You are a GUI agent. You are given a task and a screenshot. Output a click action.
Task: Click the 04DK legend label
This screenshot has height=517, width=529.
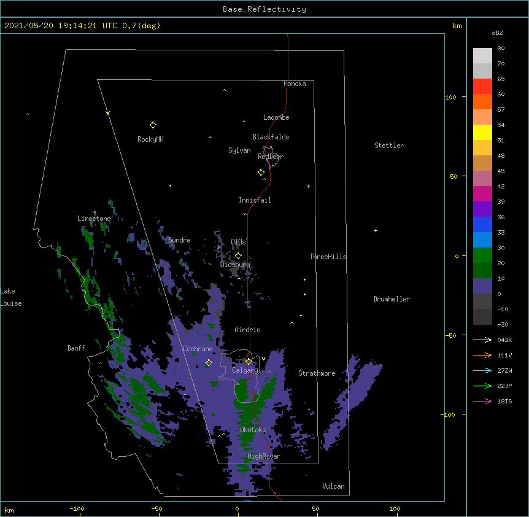504,340
